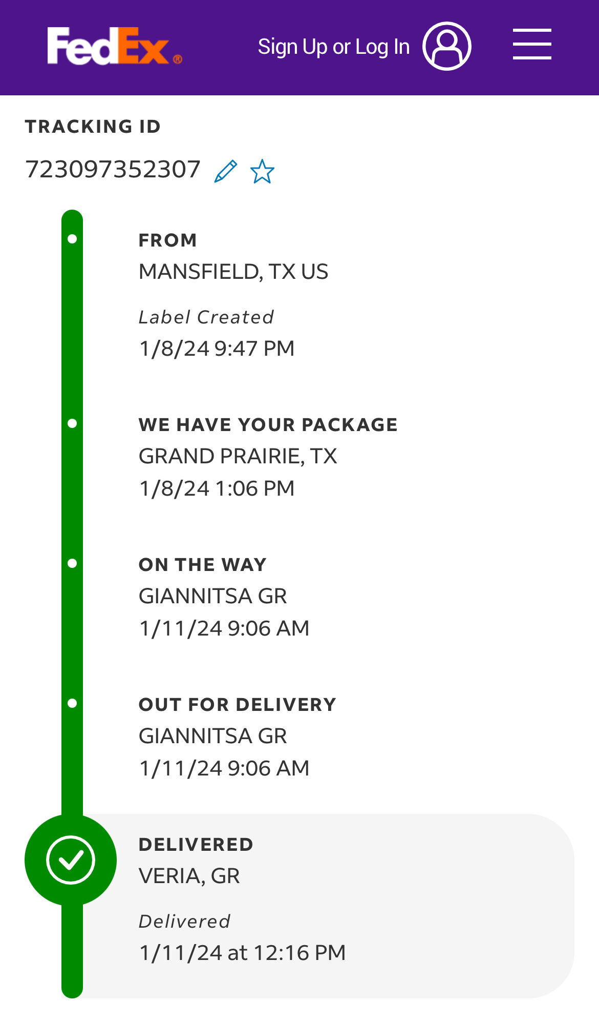Click the Mansfield, TX US origin
The image size is (599, 1022).
(x=233, y=272)
